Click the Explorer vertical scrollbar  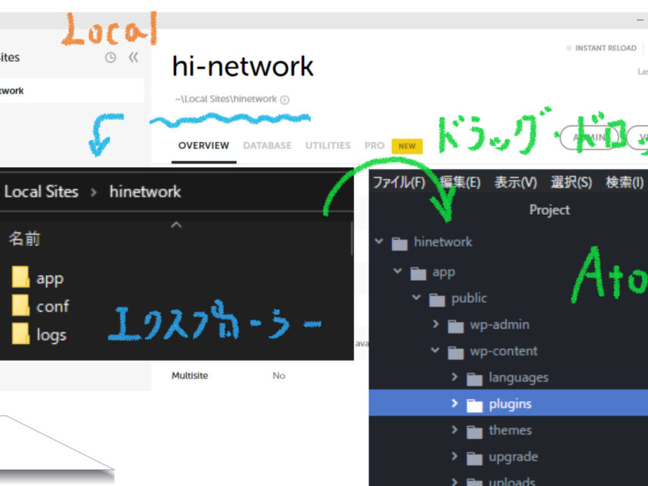coord(352,238)
